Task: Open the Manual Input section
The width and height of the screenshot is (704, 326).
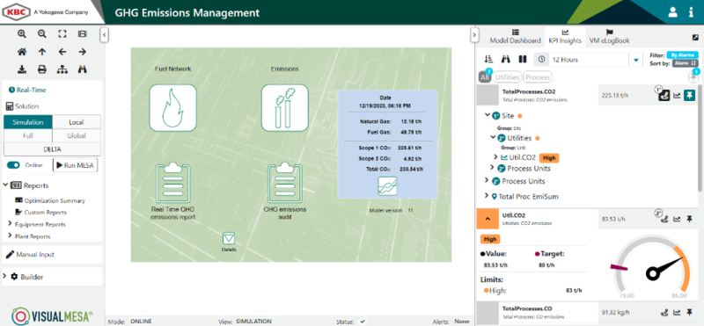Action: pos(53,254)
